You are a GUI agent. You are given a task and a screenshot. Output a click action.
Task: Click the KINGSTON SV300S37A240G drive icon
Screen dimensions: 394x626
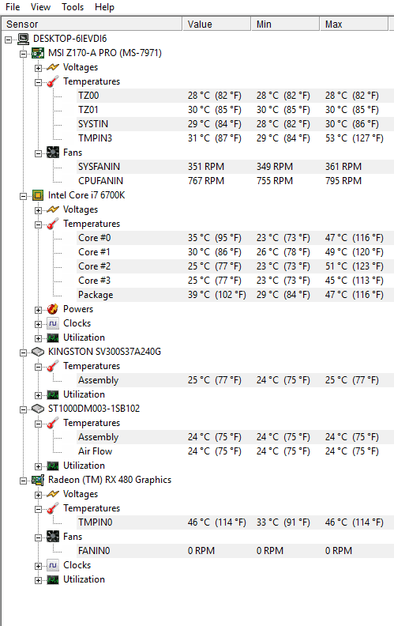click(x=38, y=352)
